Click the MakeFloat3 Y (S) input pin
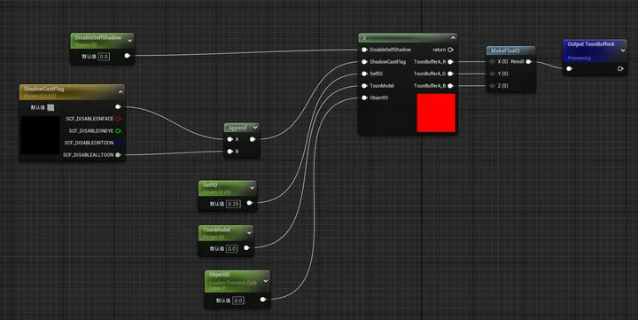 point(493,74)
